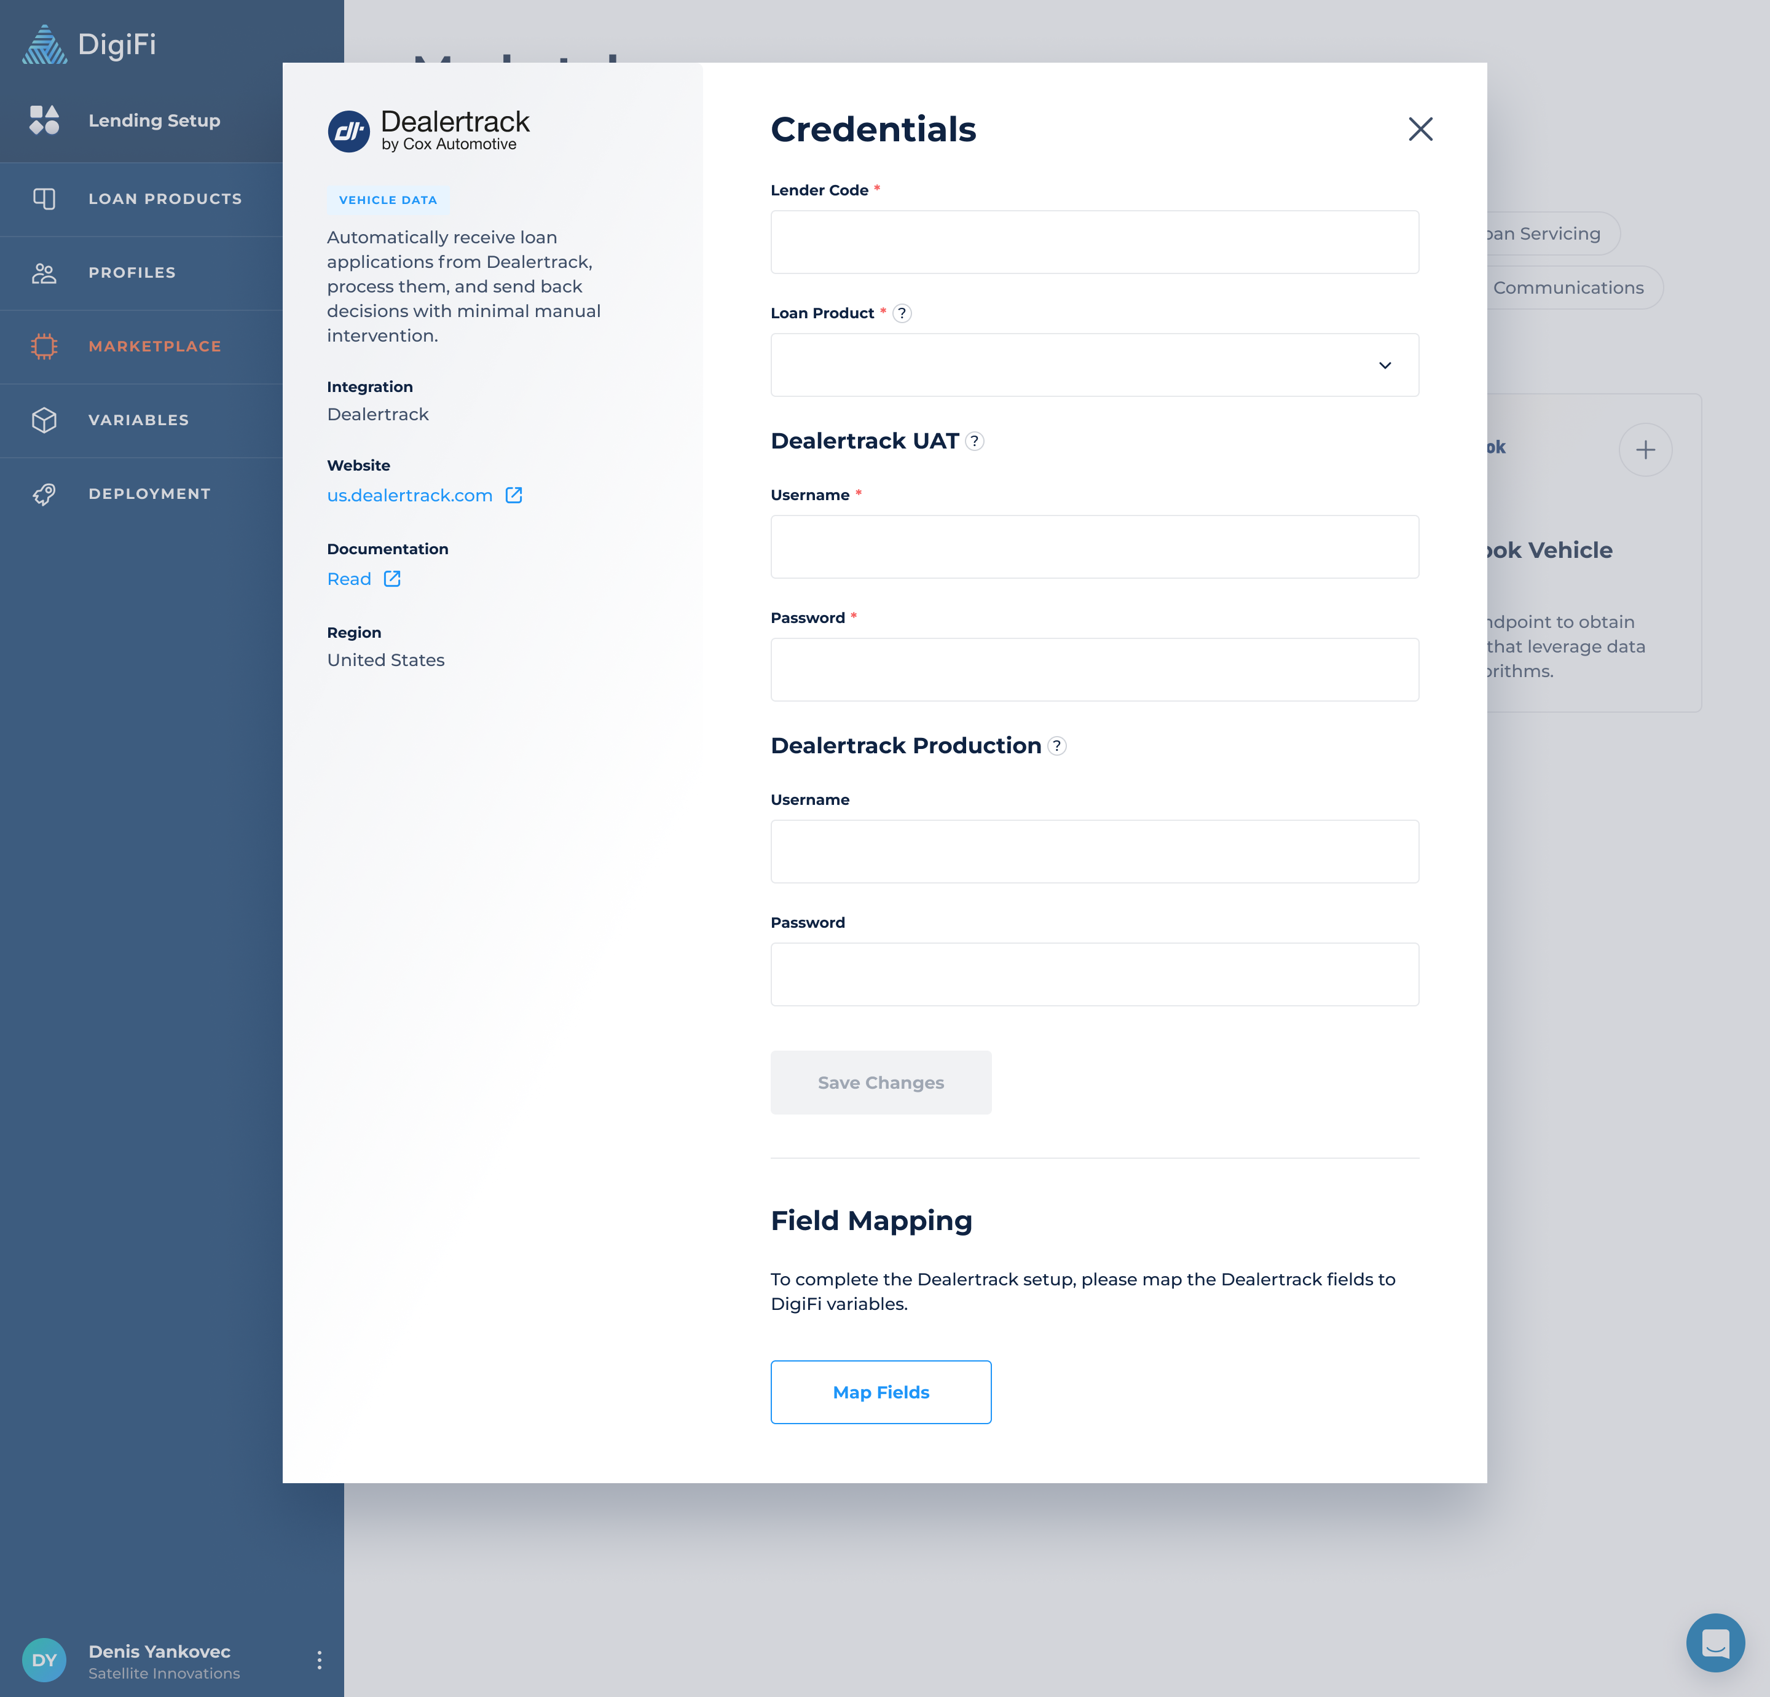This screenshot has width=1770, height=1697.
Task: Go to Loan Products in the sidebar
Action: tap(164, 198)
